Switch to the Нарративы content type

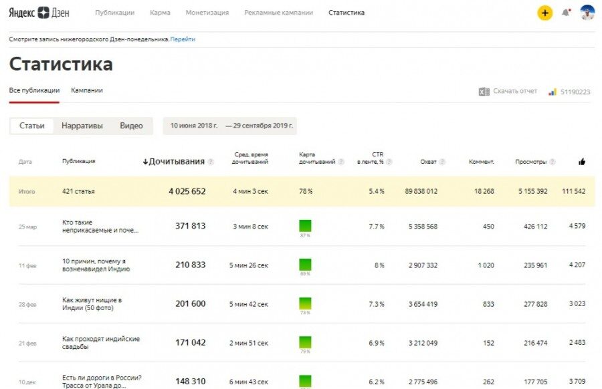(82, 126)
